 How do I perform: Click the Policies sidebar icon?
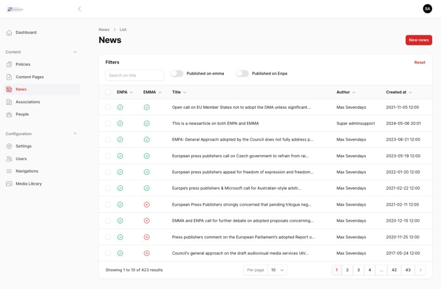click(x=9, y=65)
